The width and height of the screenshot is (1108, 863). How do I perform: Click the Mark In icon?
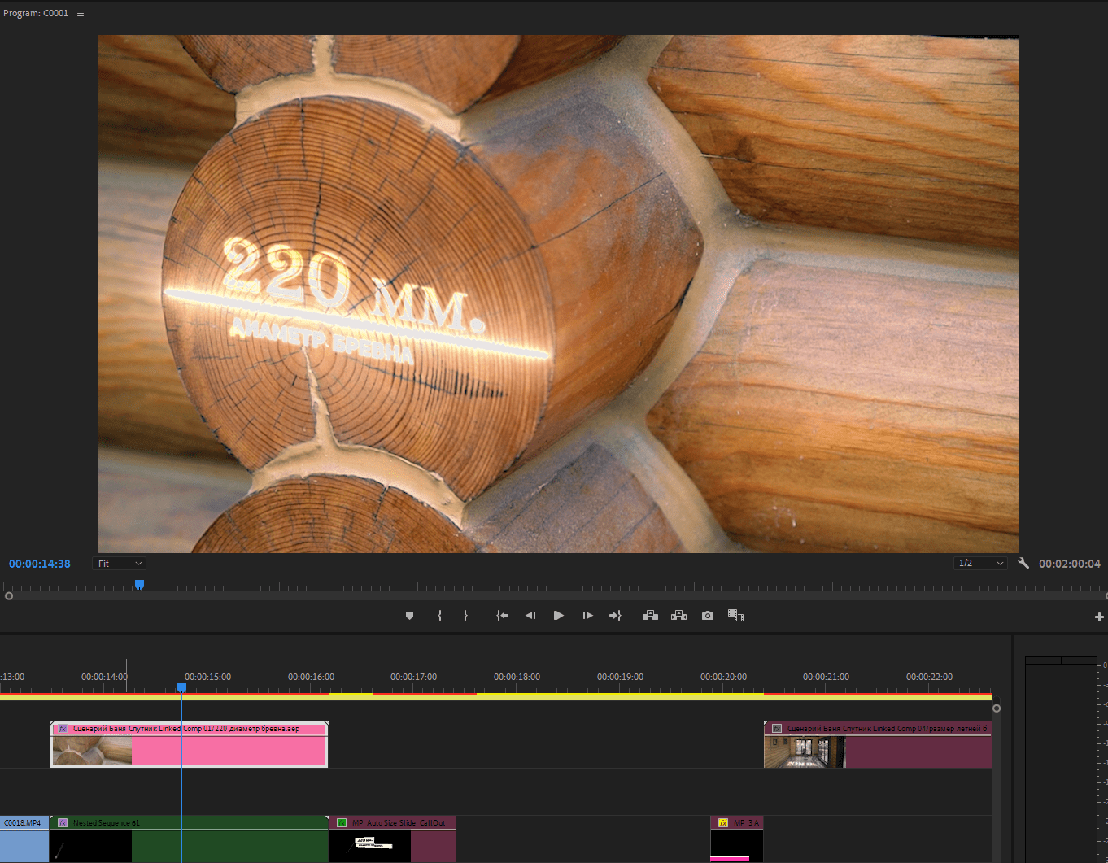tap(439, 615)
